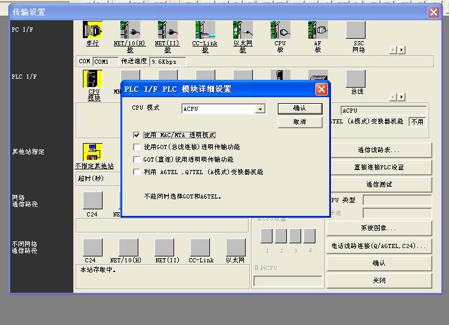Viewport: 449px width, 325px height.
Task: Click the 不指定其他站 icon
Action: tap(92, 152)
